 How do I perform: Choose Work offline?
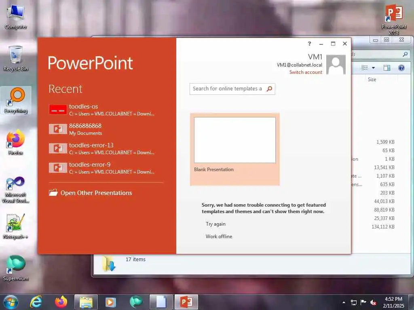click(x=219, y=237)
